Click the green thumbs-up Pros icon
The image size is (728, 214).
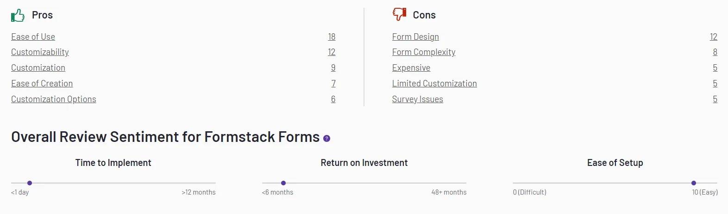pos(18,15)
